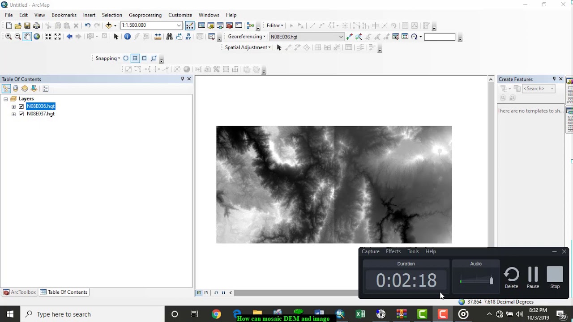This screenshot has width=573, height=322.
Task: Select the Identify blue info tool
Action: (x=128, y=37)
